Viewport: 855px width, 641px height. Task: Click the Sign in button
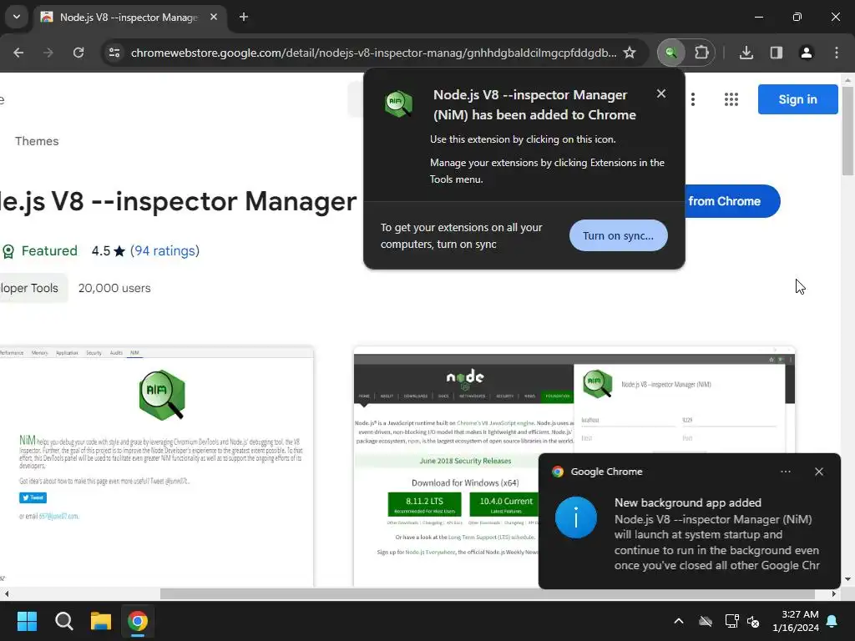pos(797,99)
